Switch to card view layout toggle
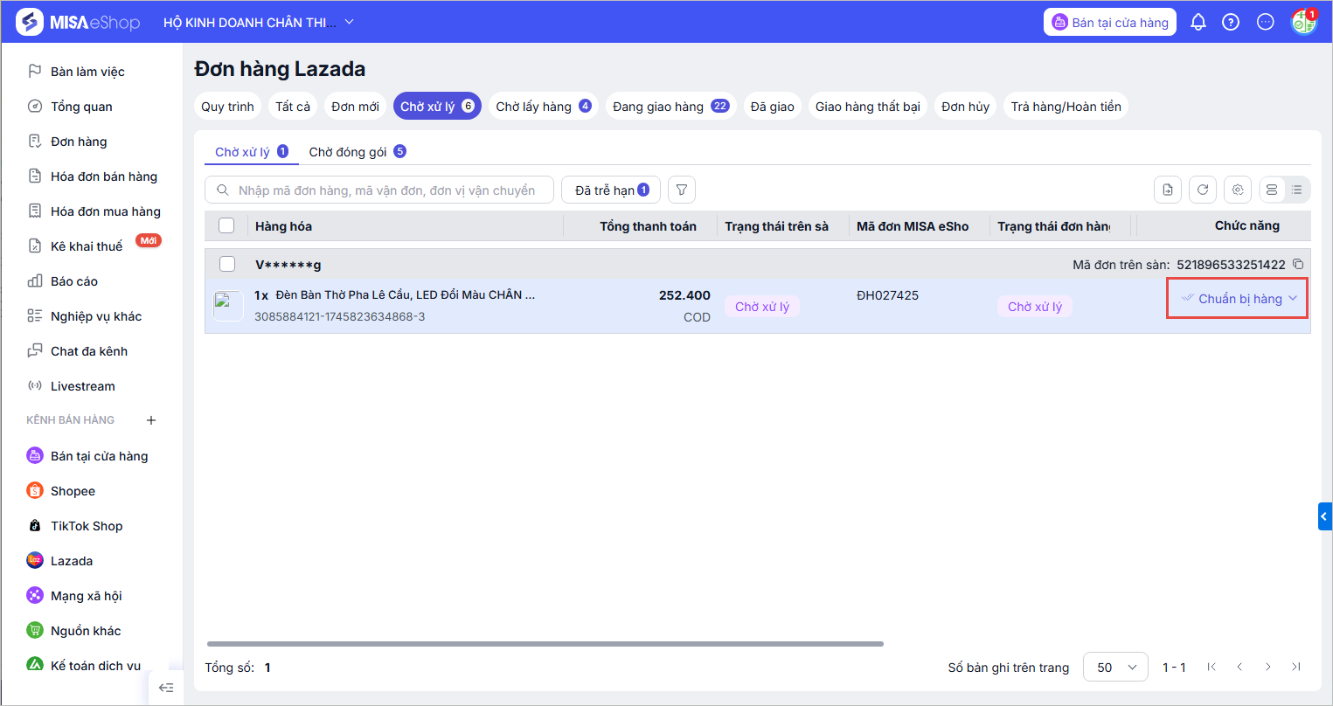This screenshot has width=1333, height=706. 1272,190
